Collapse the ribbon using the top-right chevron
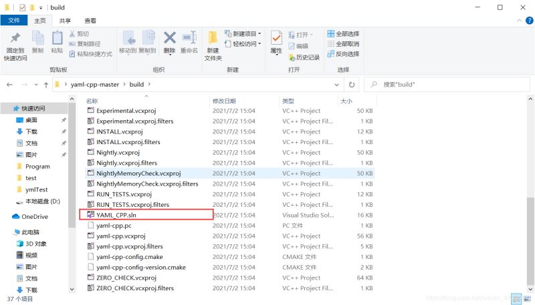 pyautogui.click(x=520, y=21)
